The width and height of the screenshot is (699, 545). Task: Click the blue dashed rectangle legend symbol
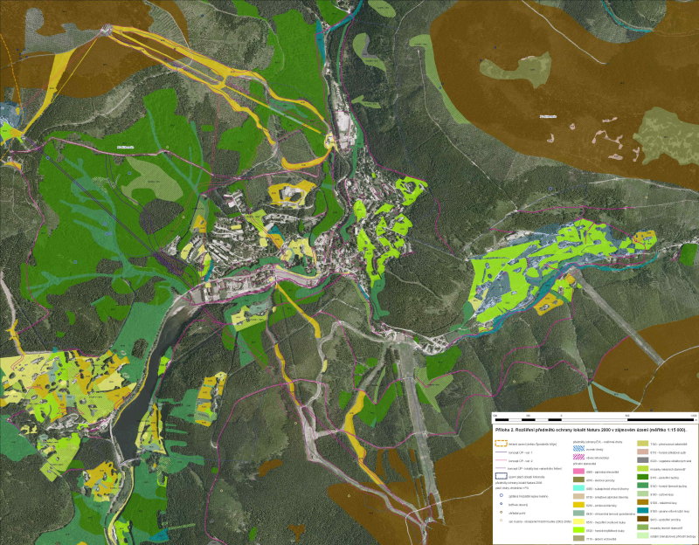tap(501, 476)
